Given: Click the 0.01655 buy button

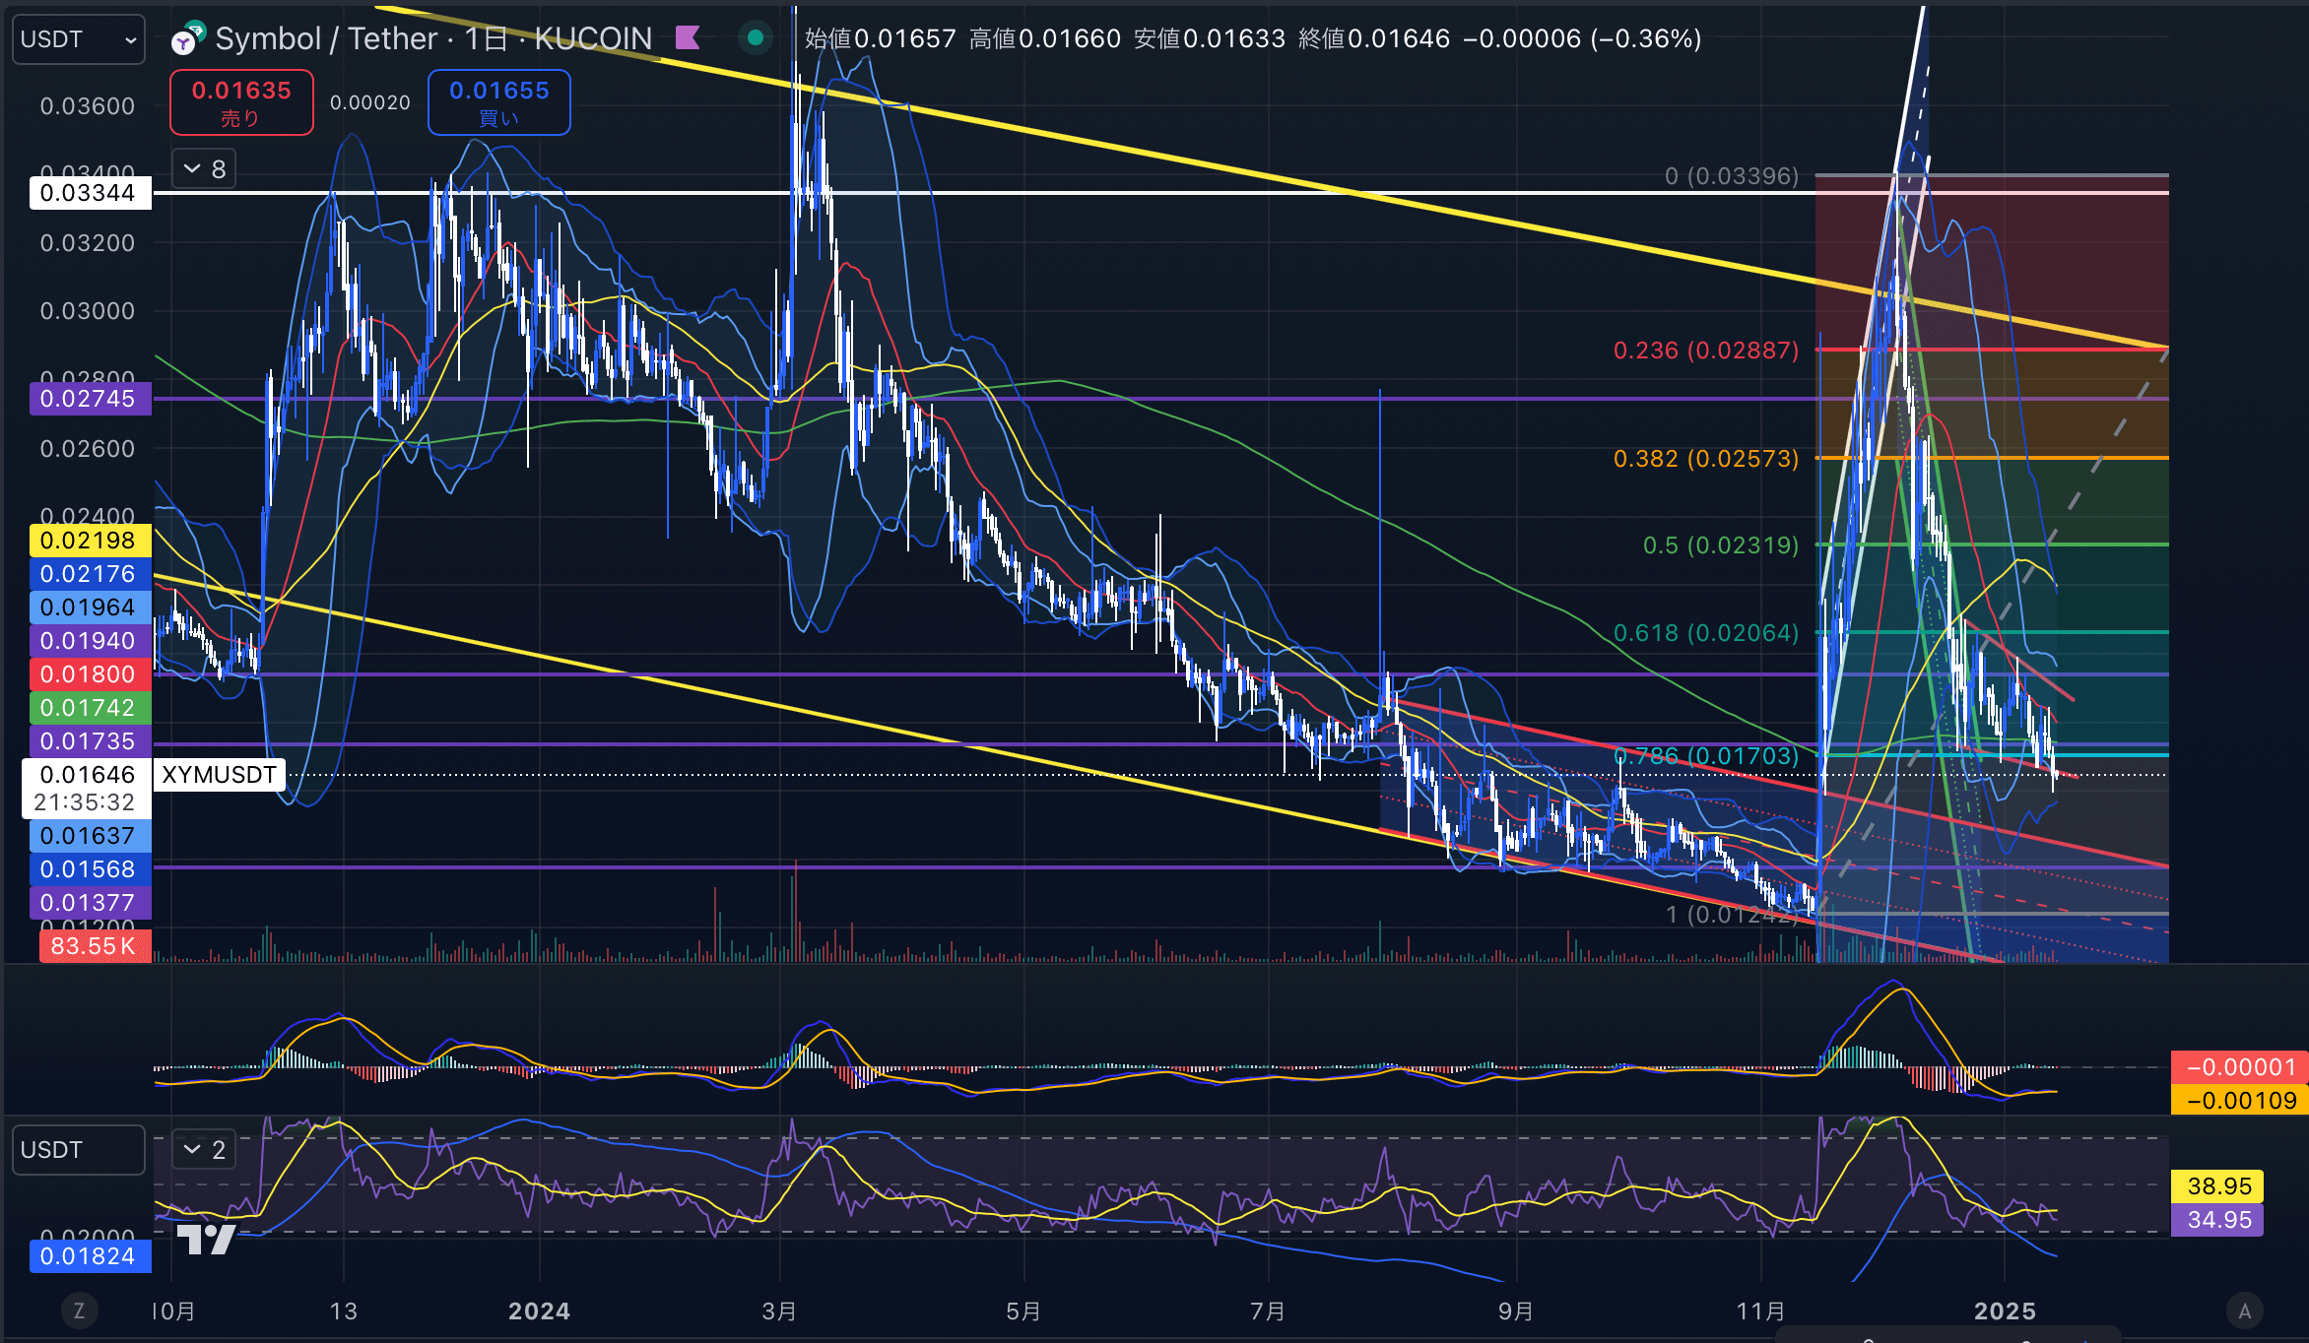Looking at the screenshot, I should click(499, 102).
